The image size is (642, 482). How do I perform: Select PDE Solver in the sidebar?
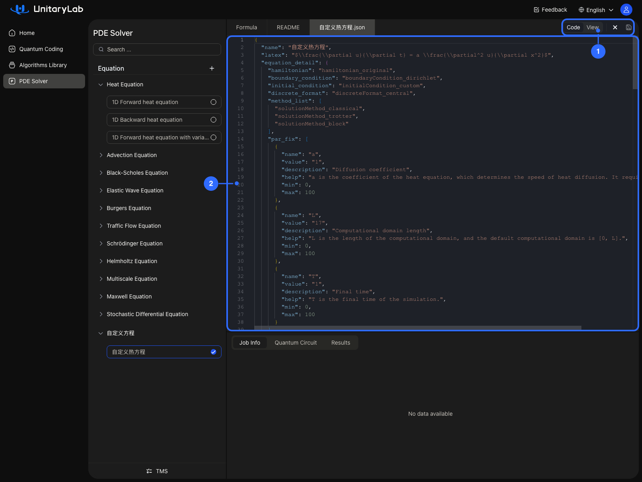(x=44, y=81)
